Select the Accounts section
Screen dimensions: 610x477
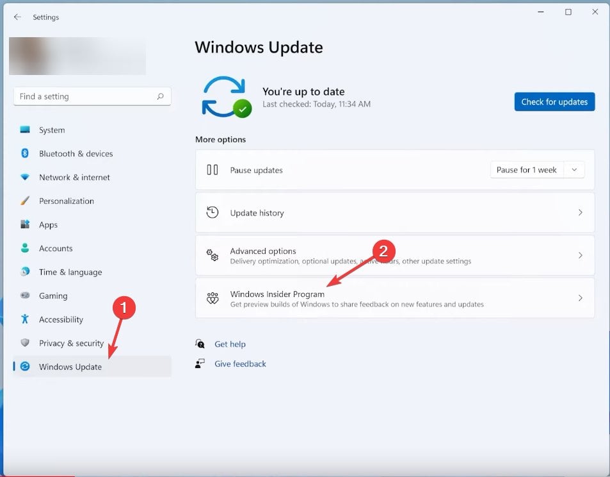coord(56,248)
